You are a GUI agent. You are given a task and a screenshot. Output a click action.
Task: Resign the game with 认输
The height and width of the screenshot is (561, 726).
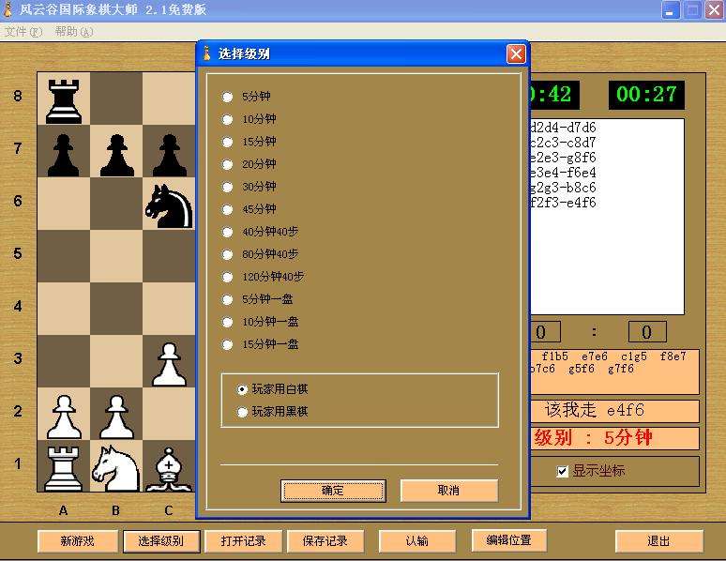pos(417,541)
